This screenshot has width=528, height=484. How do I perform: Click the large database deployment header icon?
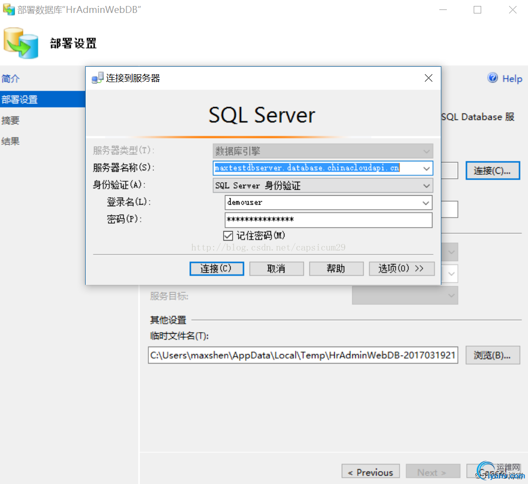coord(21,43)
